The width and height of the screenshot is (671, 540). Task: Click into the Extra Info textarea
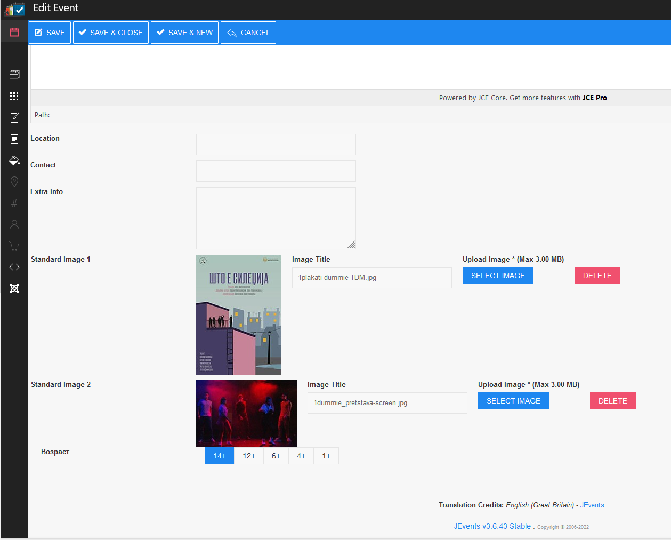click(276, 218)
